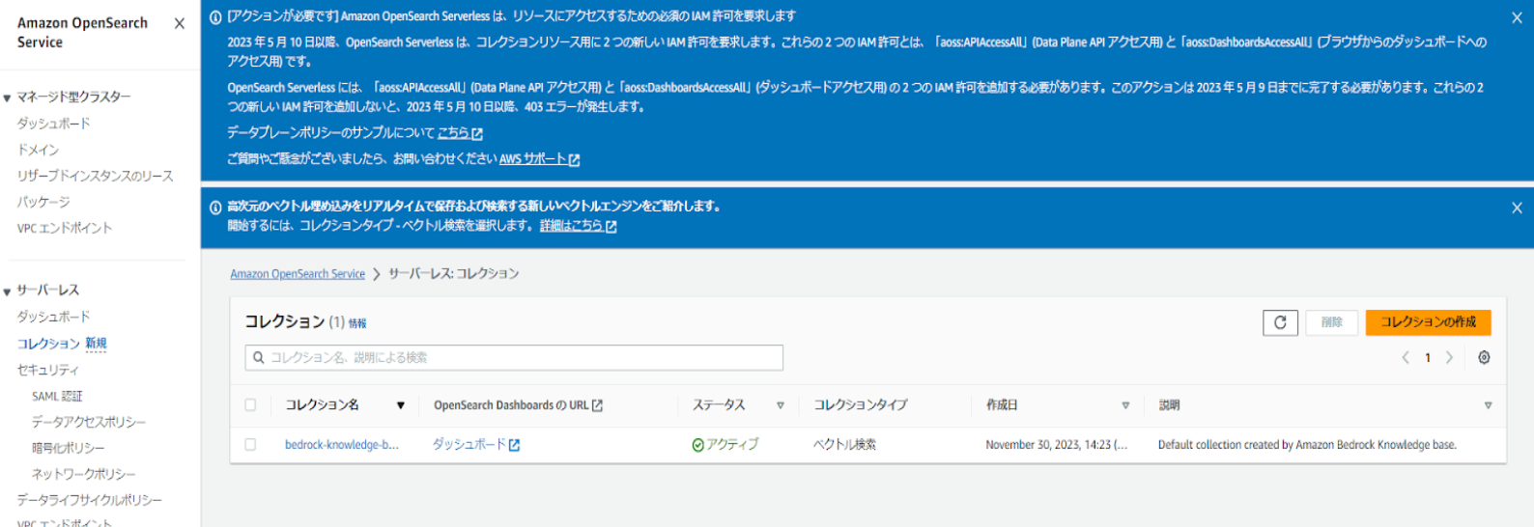Image resolution: width=1534 pixels, height=527 pixels.
Task: Dismiss the IAM permission notification banner
Action: (1517, 17)
